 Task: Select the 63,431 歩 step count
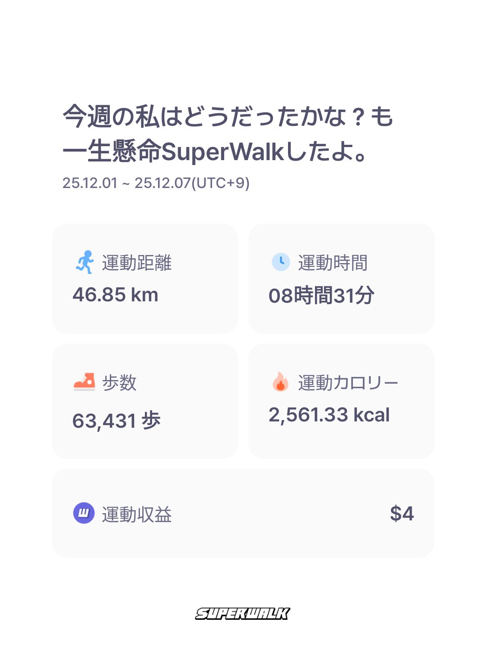(x=117, y=421)
